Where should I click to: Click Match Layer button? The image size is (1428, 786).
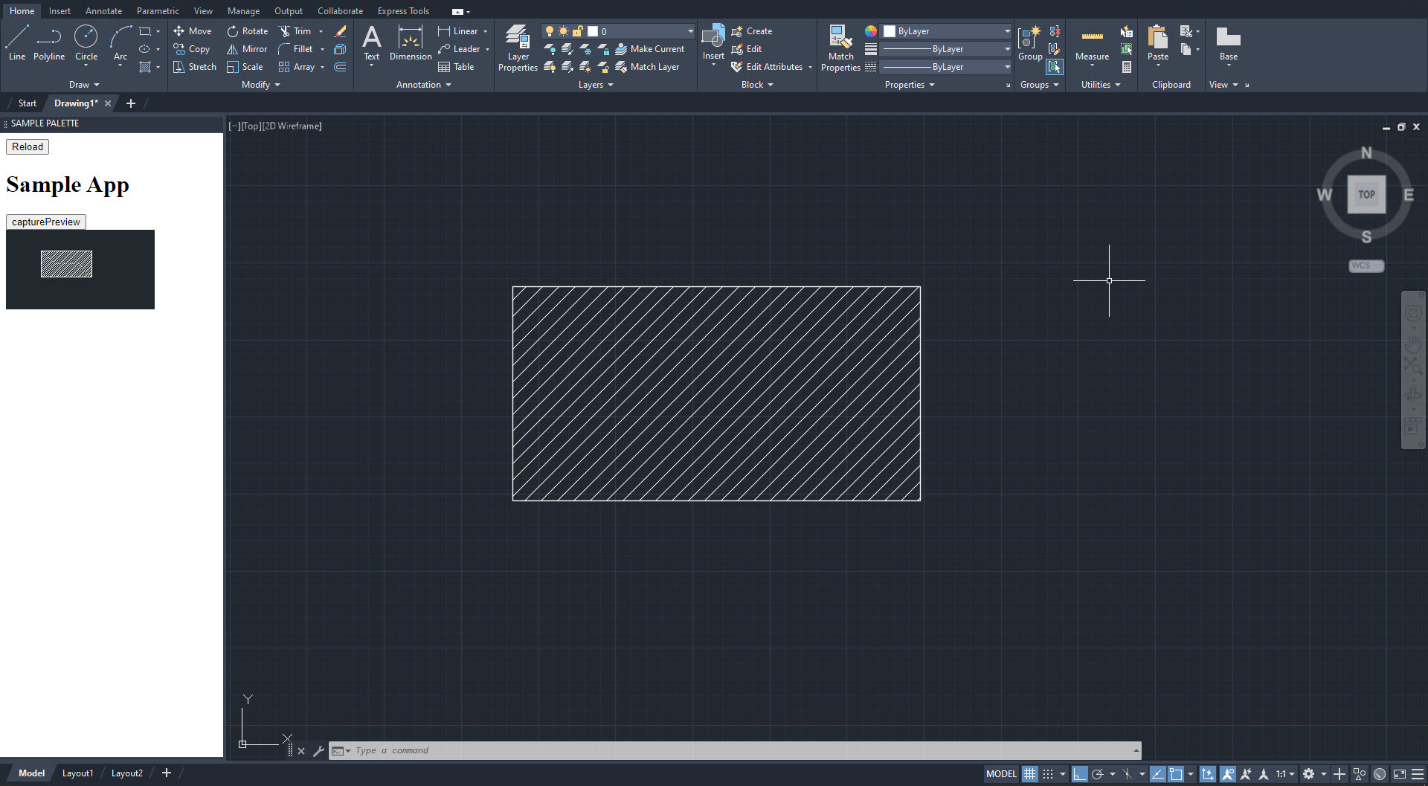tap(647, 67)
